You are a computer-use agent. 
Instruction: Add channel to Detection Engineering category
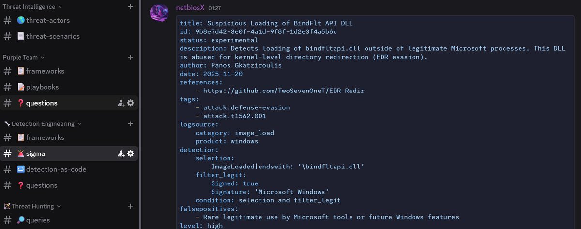130,124
